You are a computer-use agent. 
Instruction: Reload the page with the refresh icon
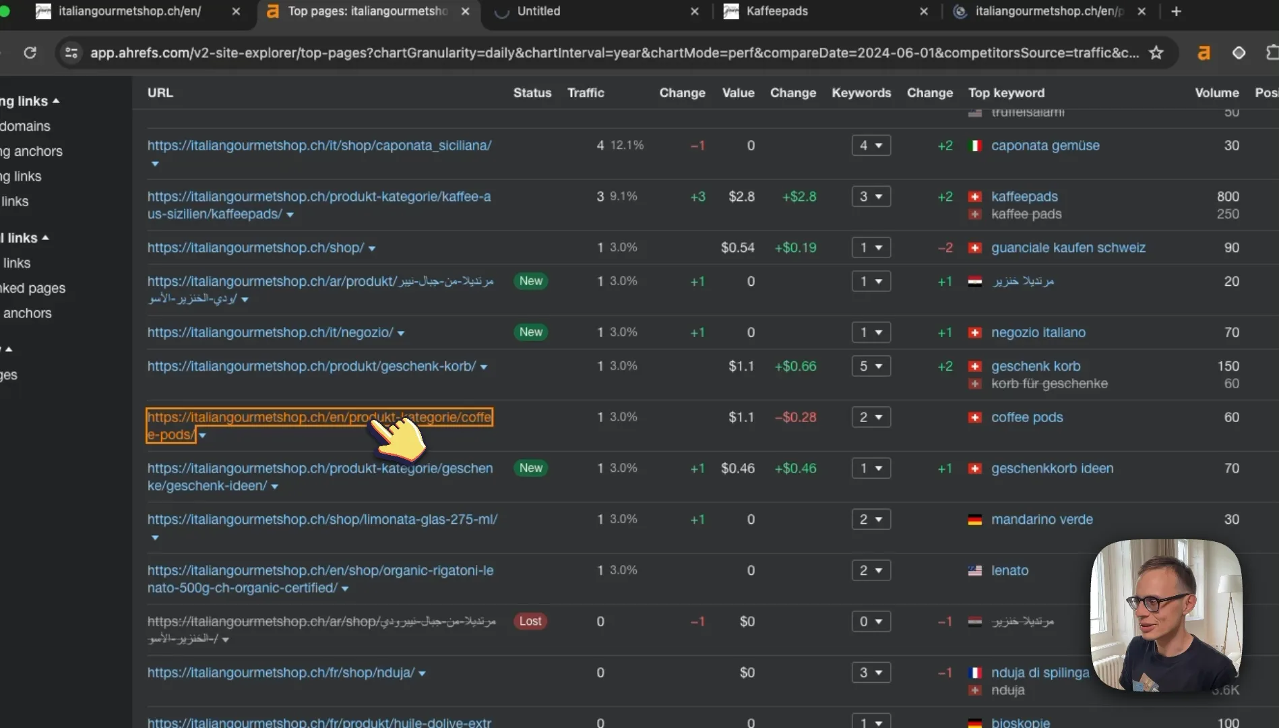(x=30, y=53)
